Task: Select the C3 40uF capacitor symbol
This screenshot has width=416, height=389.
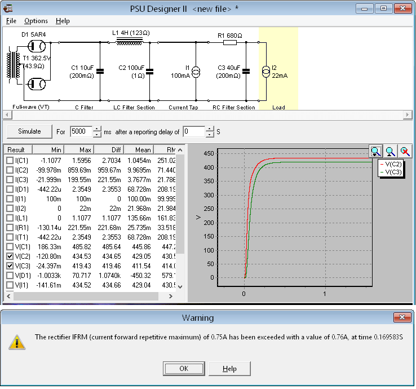Action: 246,72
